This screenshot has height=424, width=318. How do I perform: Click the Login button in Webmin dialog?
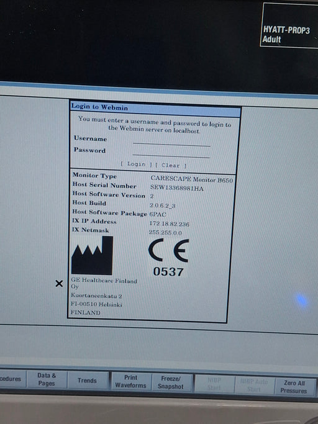[136, 164]
